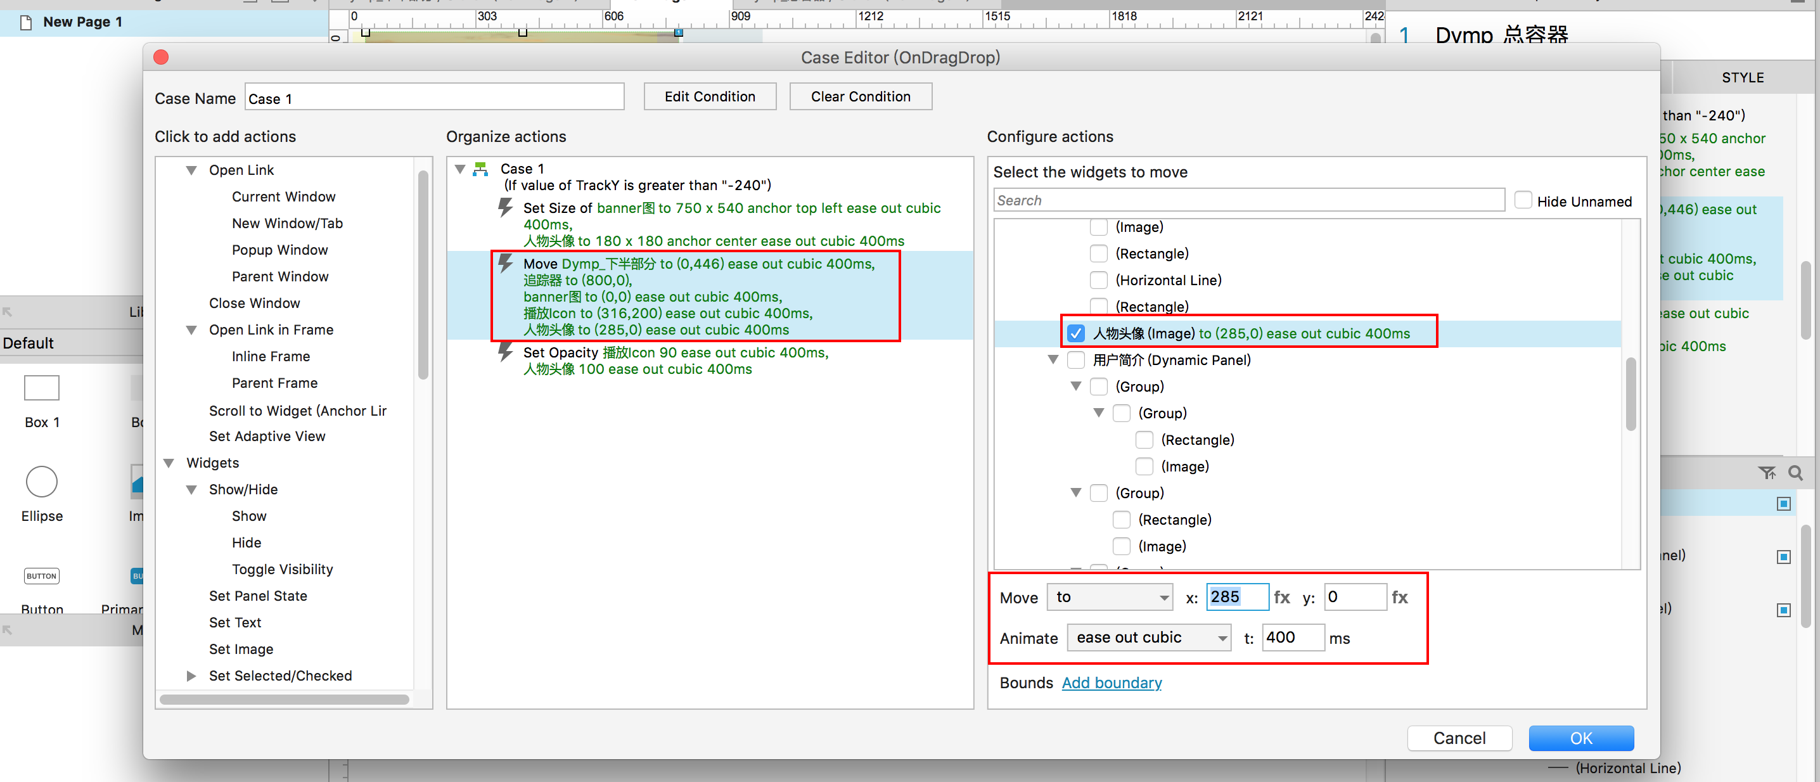Enable the Hide Unnamed checkbox
The height and width of the screenshot is (782, 1820).
(1523, 201)
